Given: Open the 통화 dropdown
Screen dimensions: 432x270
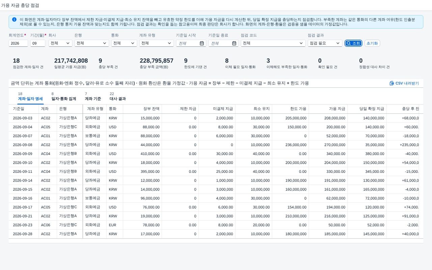Looking at the screenshot, I should pyautogui.click(x=124, y=43).
